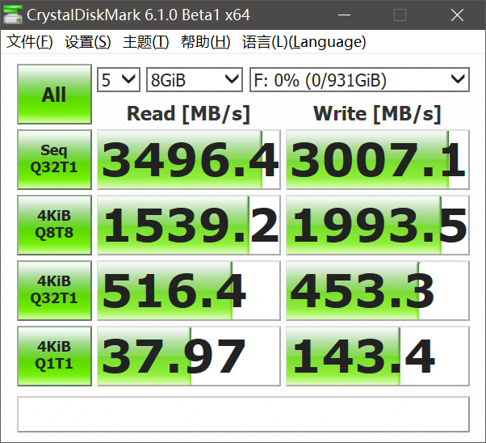Click the empty comment field at bottom

pyautogui.click(x=243, y=414)
